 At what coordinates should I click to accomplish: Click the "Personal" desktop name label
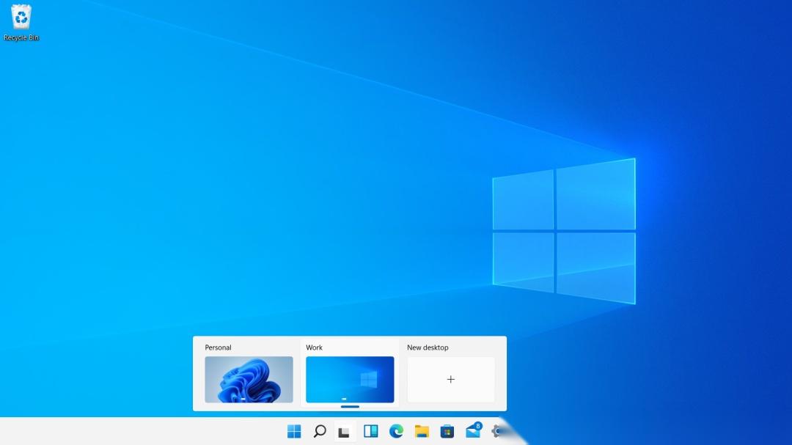[218, 347]
